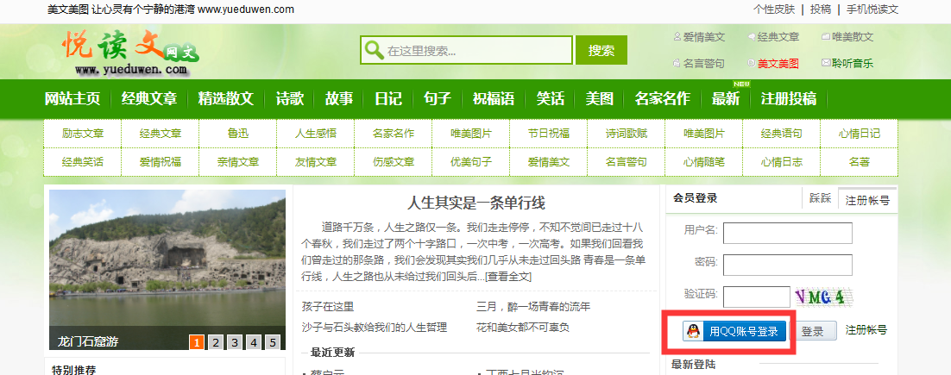Switch slideshow to slide 3

tap(235, 342)
